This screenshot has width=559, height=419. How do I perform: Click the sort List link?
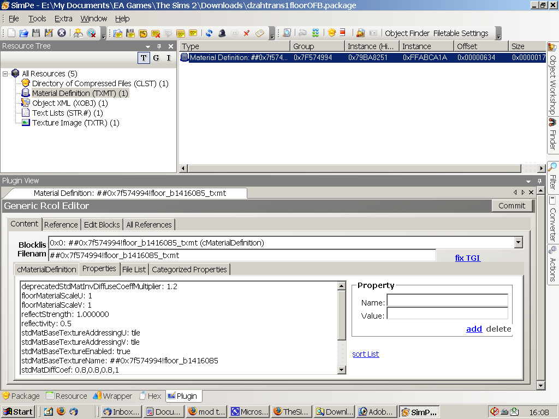click(x=366, y=354)
